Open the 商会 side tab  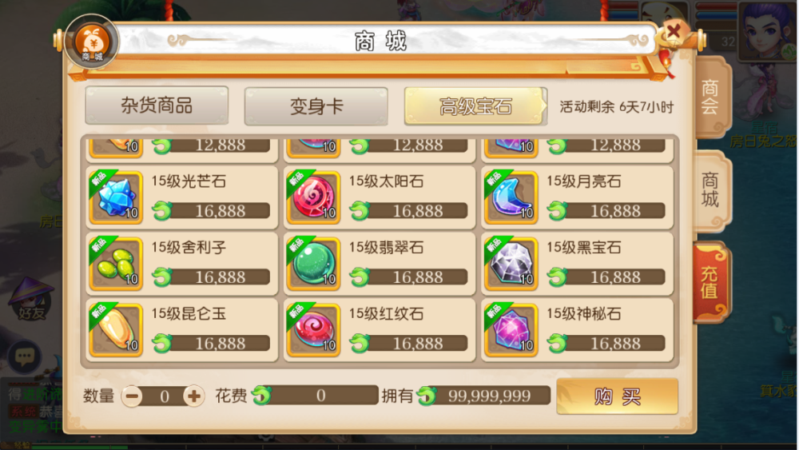point(711,97)
